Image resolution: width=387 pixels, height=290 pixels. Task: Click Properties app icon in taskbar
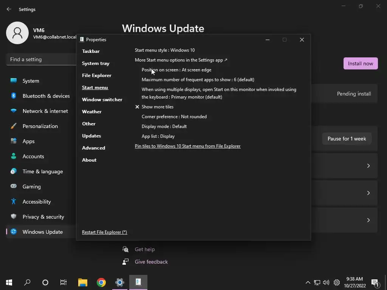click(138, 282)
